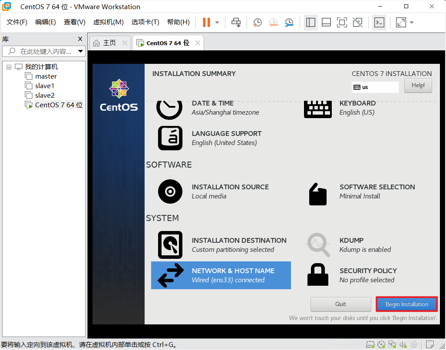Viewport: 446px width, 350px height.
Task: Open the 文件(F) menu
Action: [17, 22]
